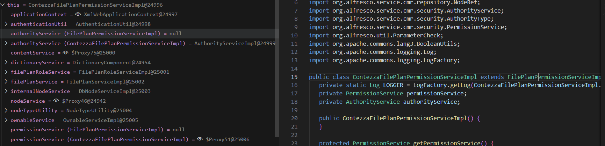Expand authorityService AuthorityServiceImpl@24999 entry
Viewport: 605px width, 146px height.
point(6,43)
